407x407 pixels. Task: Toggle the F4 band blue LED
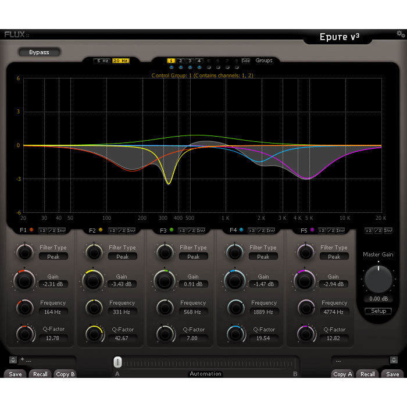241,230
